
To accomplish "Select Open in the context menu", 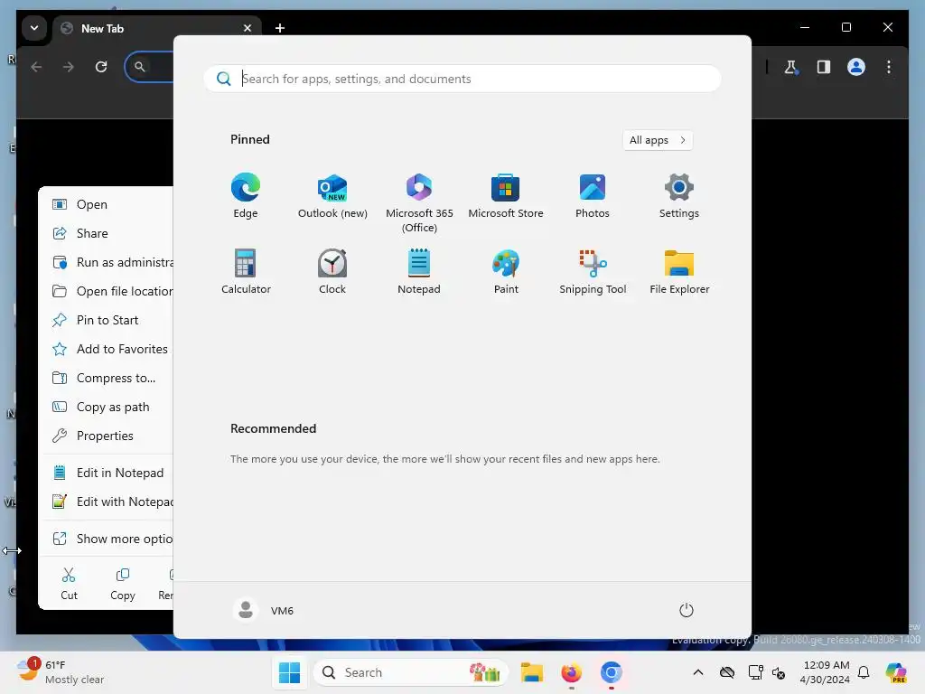I will [107, 204].
